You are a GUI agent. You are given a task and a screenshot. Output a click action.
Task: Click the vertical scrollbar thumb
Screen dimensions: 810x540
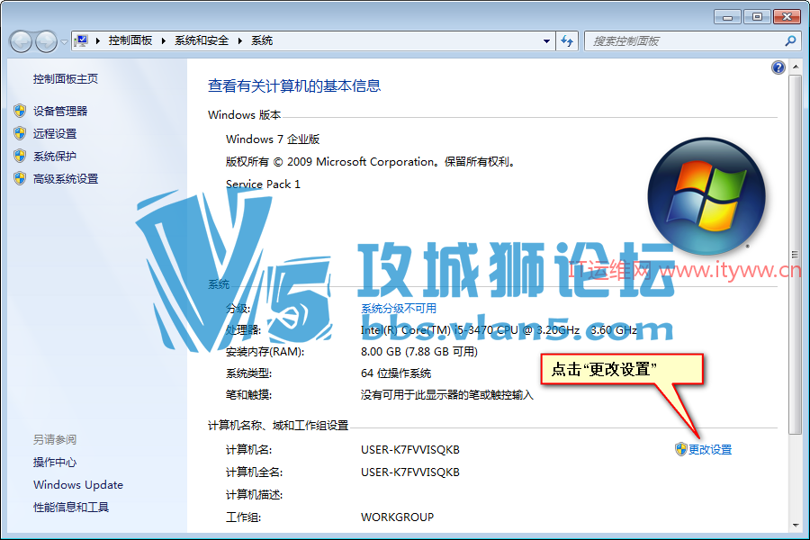tap(796, 254)
